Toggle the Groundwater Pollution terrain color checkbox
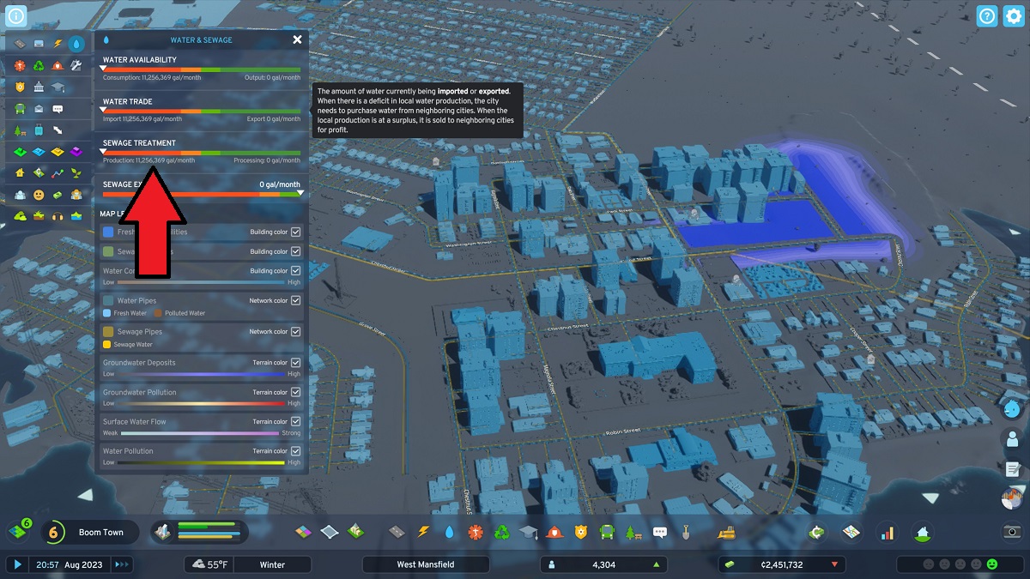Viewport: 1030px width, 579px height. pos(296,391)
